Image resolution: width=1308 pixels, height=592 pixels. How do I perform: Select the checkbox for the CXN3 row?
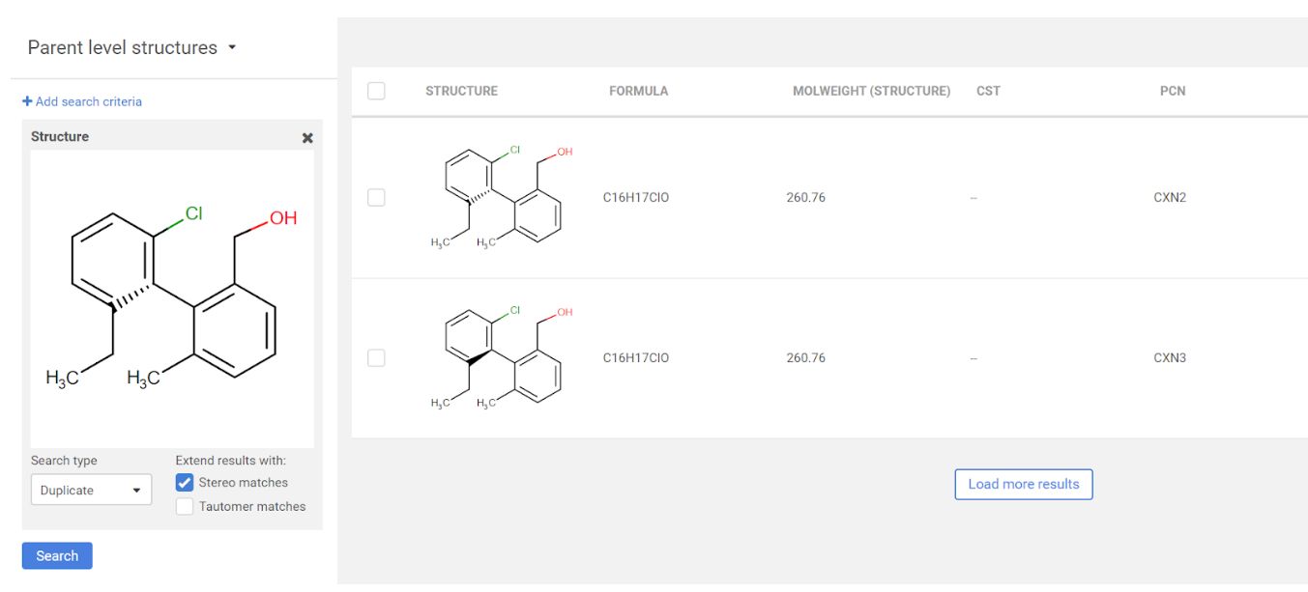click(x=376, y=357)
